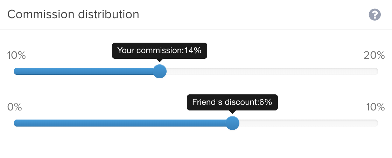This screenshot has height=158, width=392.
Task: Click the 10% maximum label of discount slider
Action: pos(375,107)
